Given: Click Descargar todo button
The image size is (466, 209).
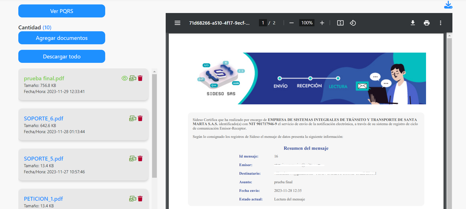Looking at the screenshot, I should coord(62,56).
